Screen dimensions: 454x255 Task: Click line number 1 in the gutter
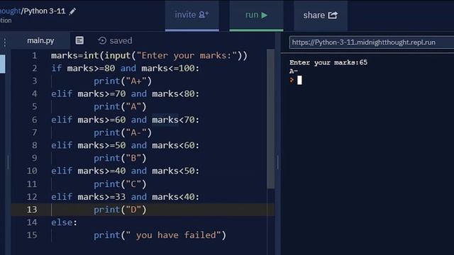pos(34,55)
